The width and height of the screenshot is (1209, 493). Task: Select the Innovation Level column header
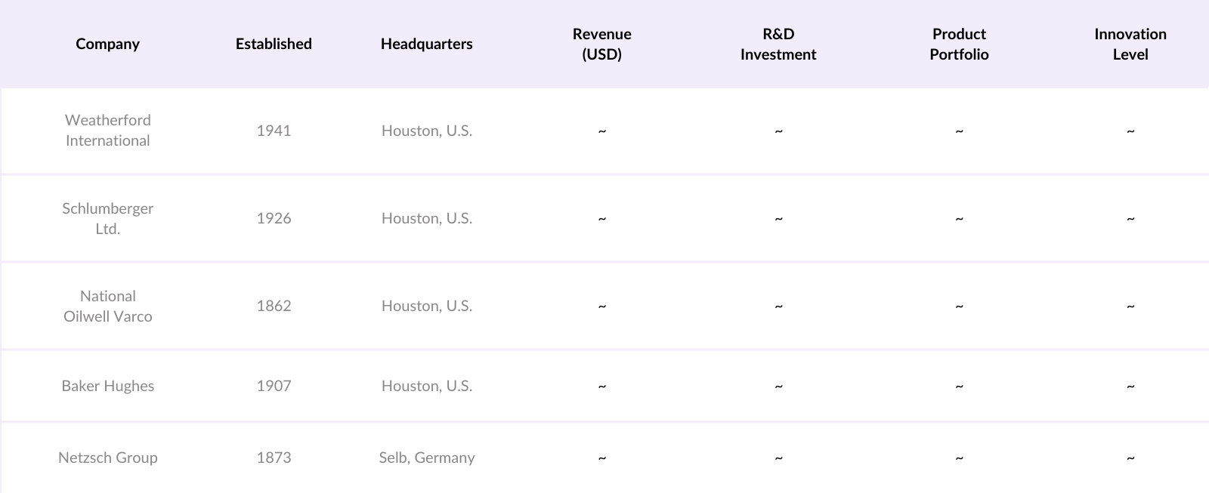(1130, 44)
